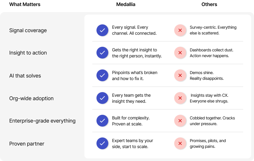Click the AI that solves label

pyautogui.click(x=25, y=76)
